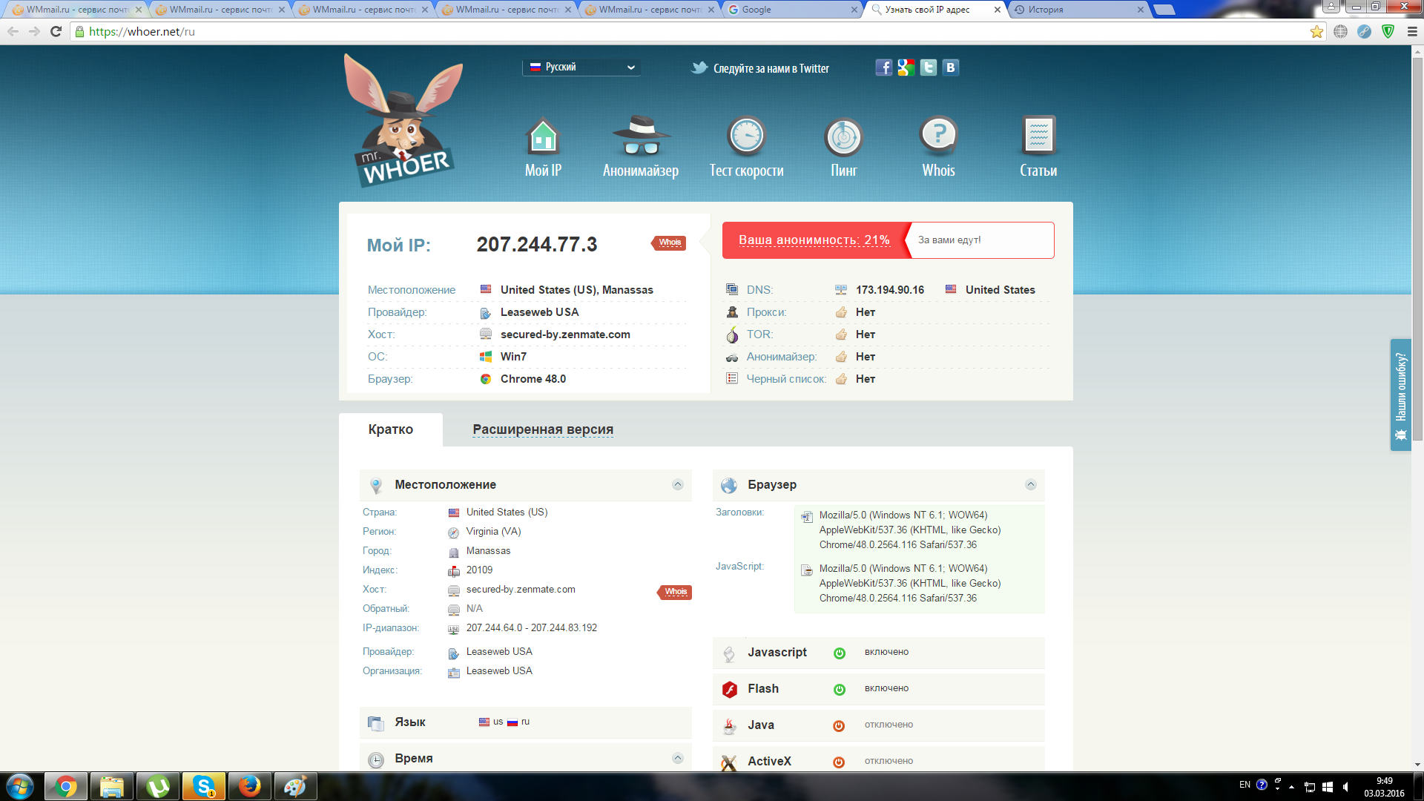Reload the page with refresh icon
Viewport: 1424px width, 801px height.
[x=56, y=31]
